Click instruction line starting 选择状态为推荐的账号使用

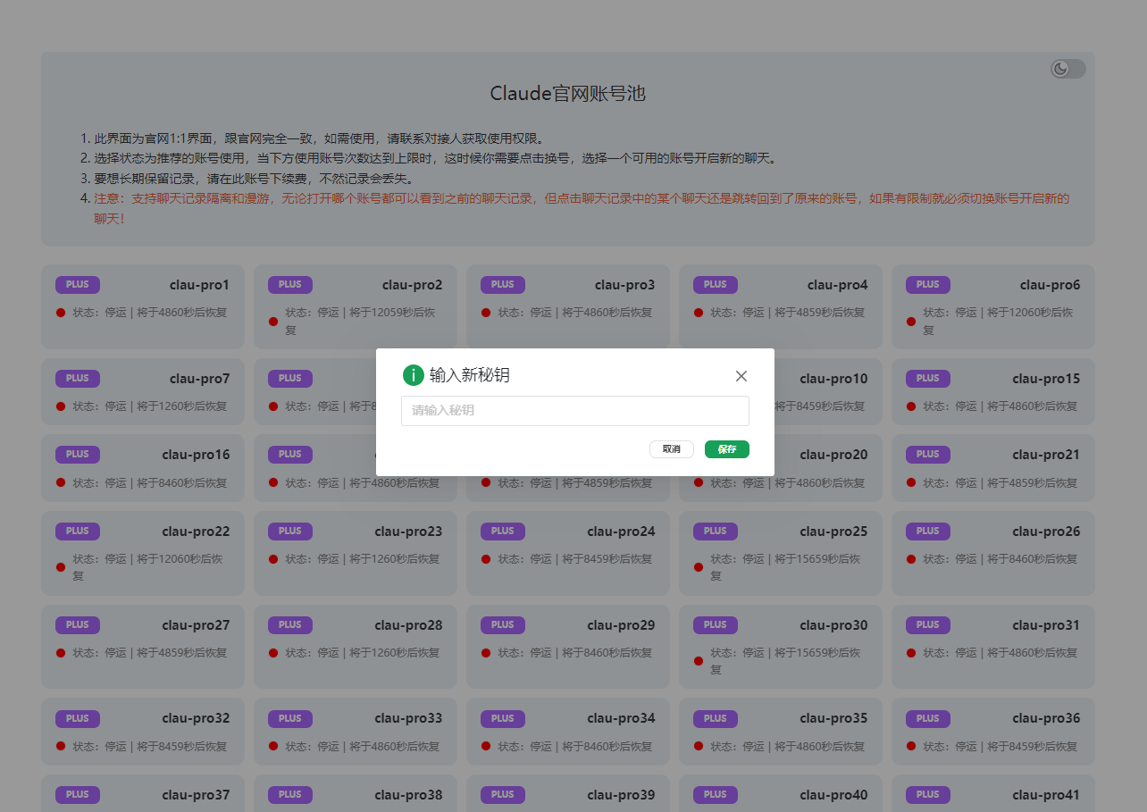436,158
